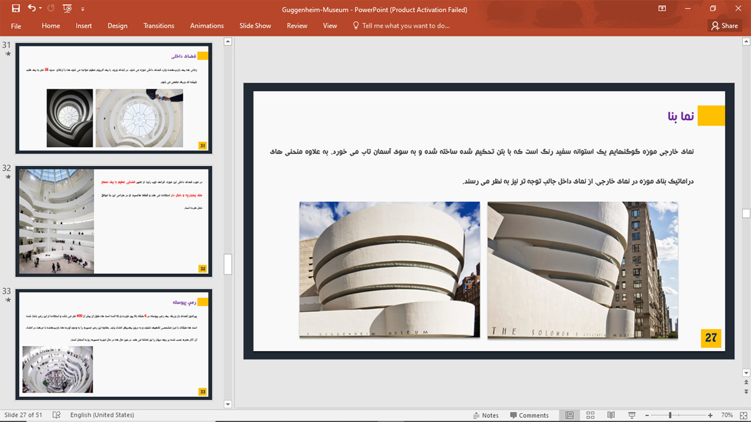
Task: Select slide 31 thumbnail
Action: pos(114,98)
